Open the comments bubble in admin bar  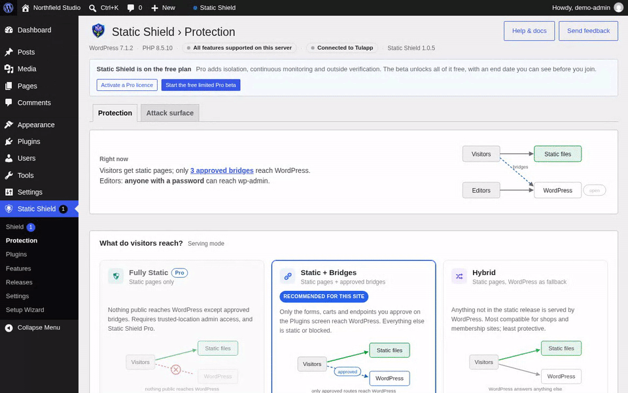click(x=131, y=8)
